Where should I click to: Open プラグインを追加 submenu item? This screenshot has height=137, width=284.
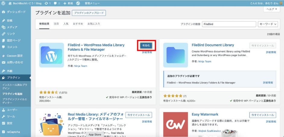pyautogui.click(x=12, y=94)
